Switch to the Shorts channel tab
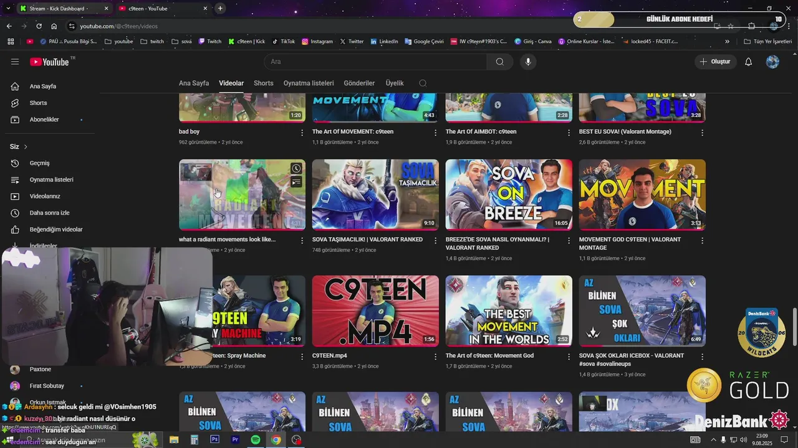Viewport: 798px width, 448px height. pos(264,83)
